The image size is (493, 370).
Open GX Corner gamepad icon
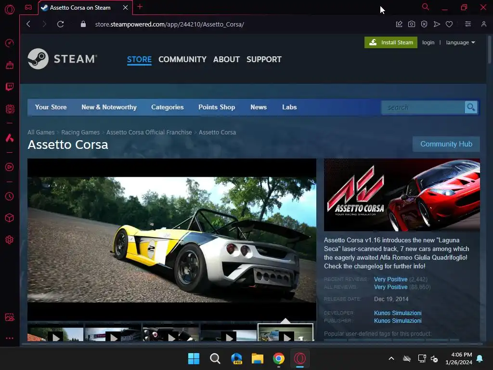pos(28,7)
